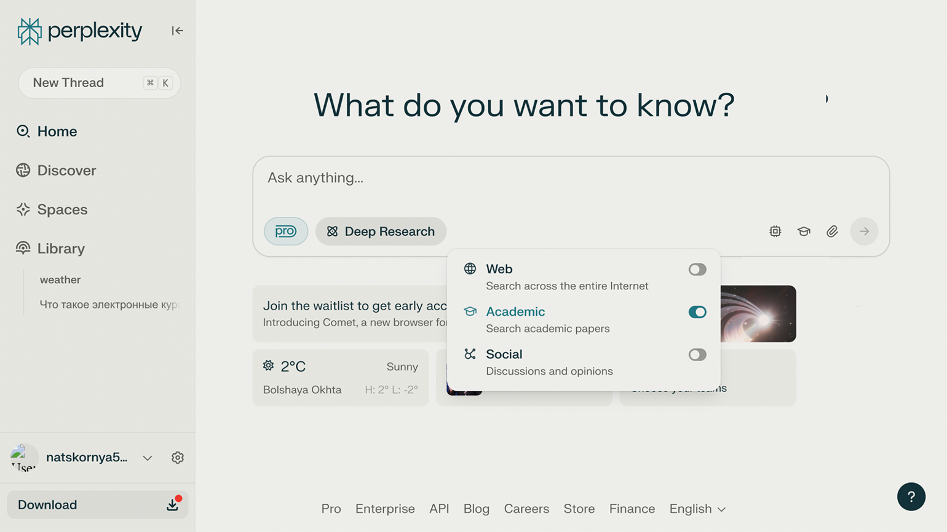Open the weather thread in Library
The image size is (947, 532).
pyautogui.click(x=60, y=280)
